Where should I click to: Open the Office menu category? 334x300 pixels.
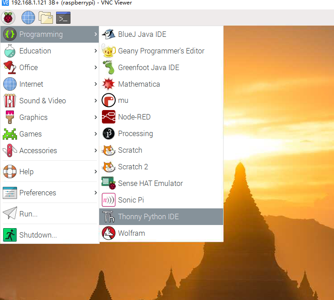50,67
